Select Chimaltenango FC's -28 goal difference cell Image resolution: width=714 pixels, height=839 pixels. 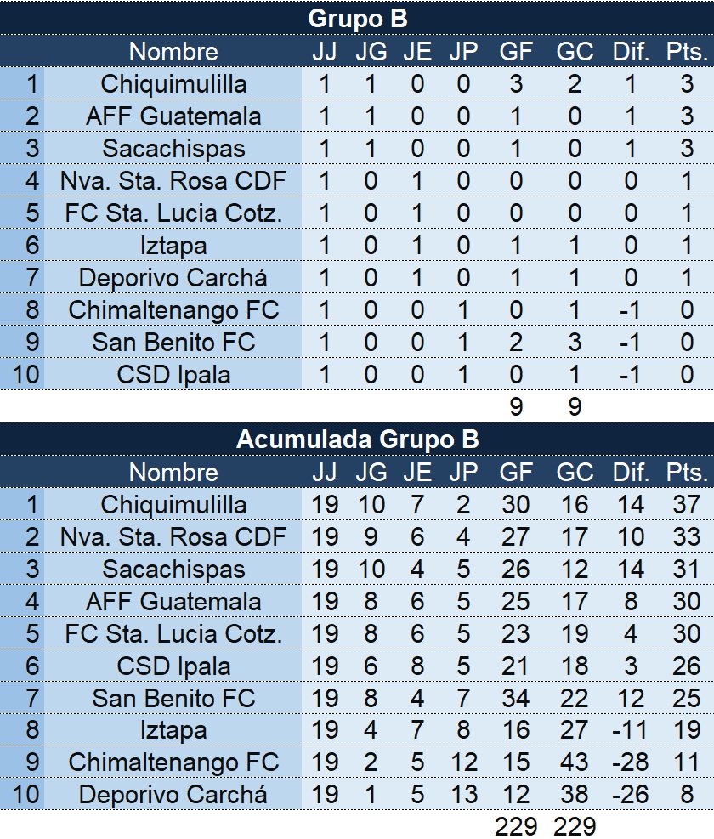[x=631, y=762]
